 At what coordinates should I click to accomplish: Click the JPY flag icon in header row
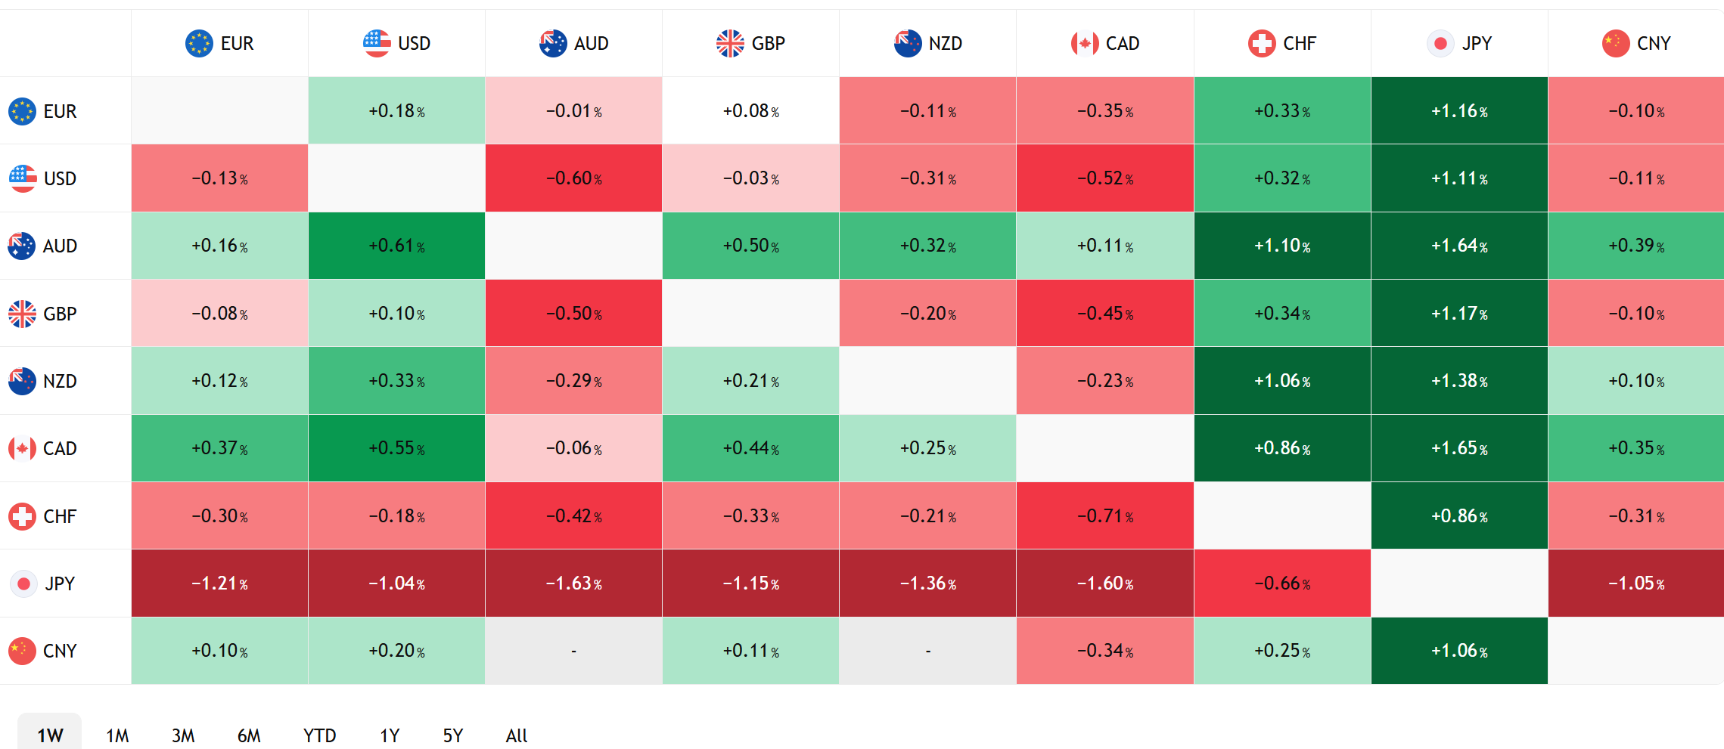click(x=1440, y=44)
